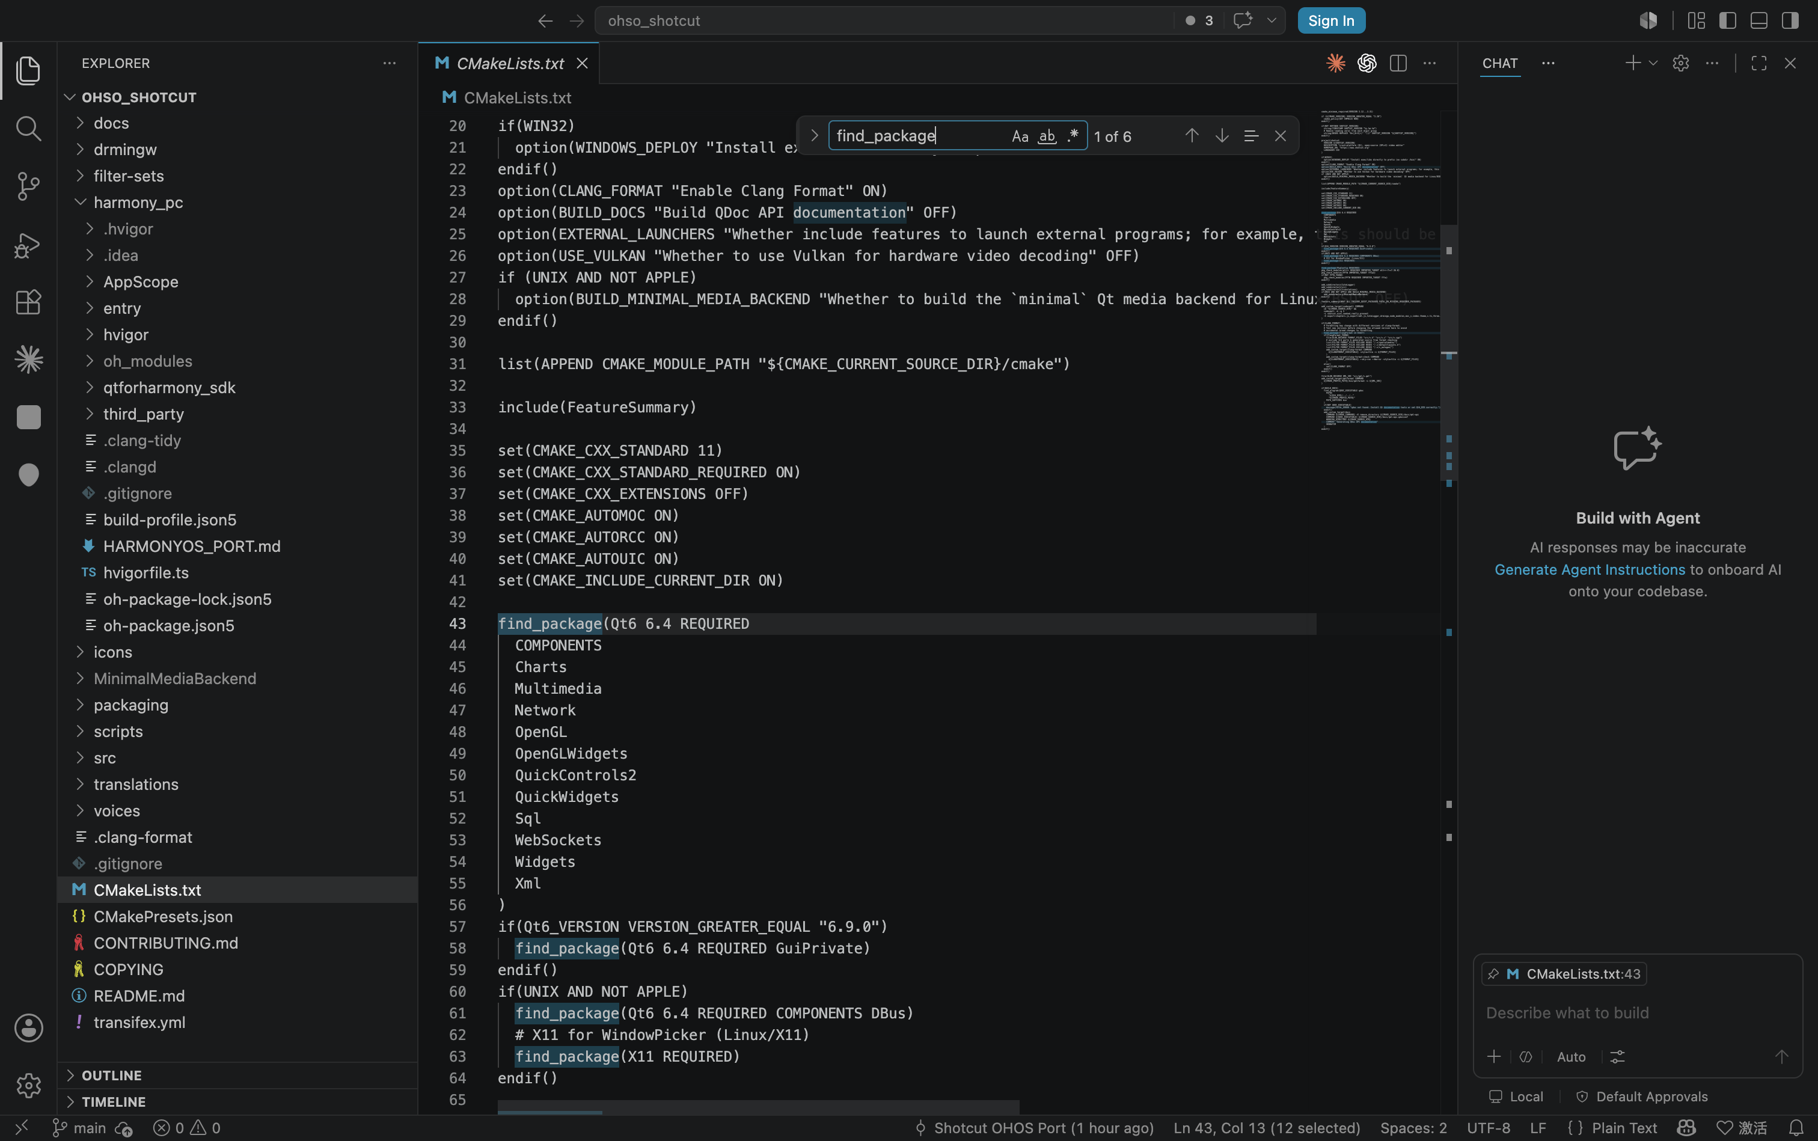Open the Claude starburst activity bar icon
Image resolution: width=1818 pixels, height=1141 pixels.
[28, 359]
